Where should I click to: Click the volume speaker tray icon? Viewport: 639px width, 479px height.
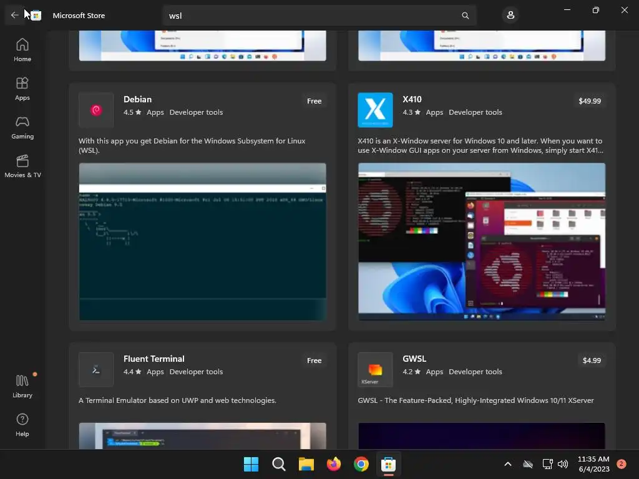tap(563, 464)
